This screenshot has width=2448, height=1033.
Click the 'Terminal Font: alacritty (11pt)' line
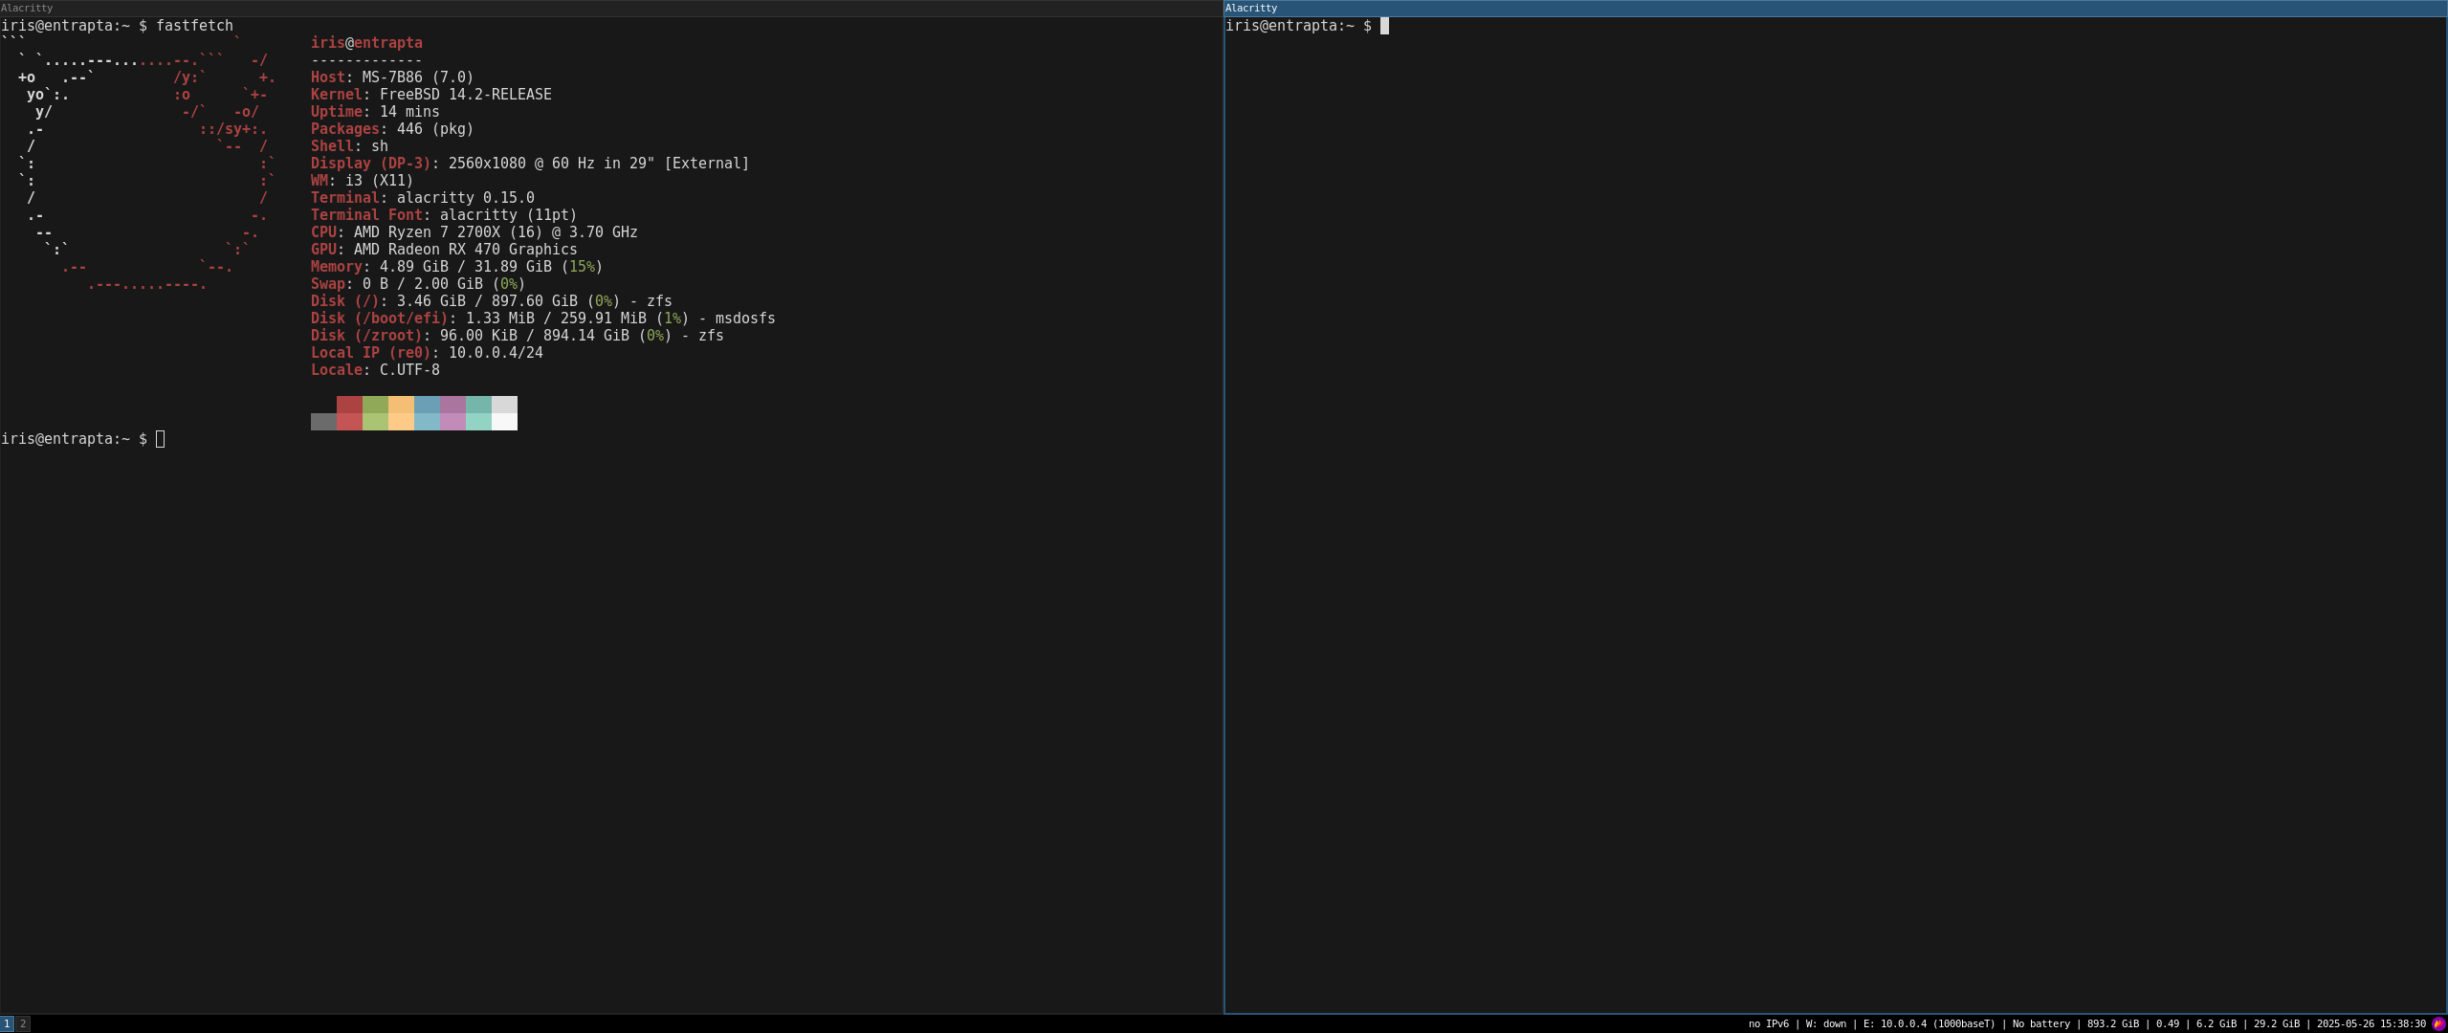pos(444,215)
